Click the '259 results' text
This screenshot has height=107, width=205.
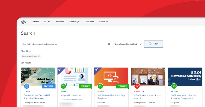(26, 63)
